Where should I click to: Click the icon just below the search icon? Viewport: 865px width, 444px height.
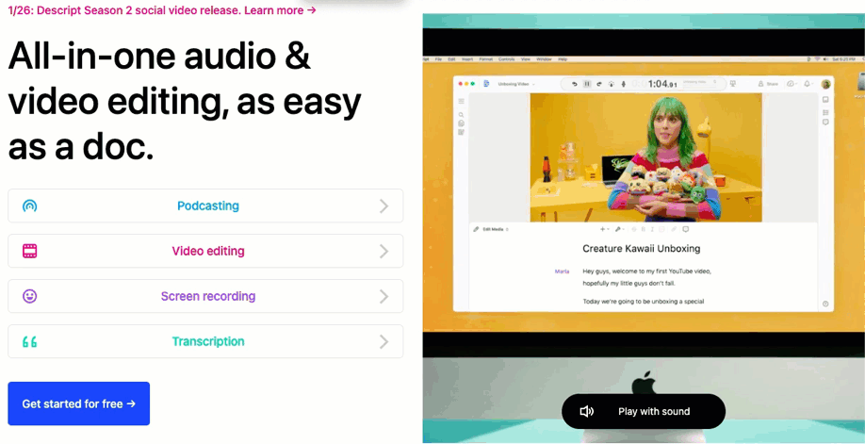pyautogui.click(x=461, y=123)
